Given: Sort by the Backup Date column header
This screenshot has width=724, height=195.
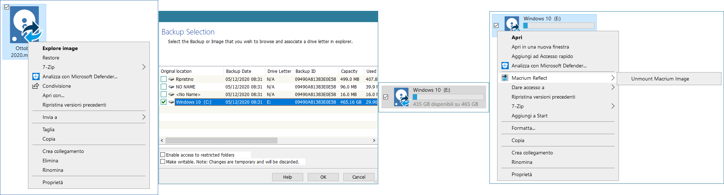Looking at the screenshot, I should pyautogui.click(x=244, y=71).
